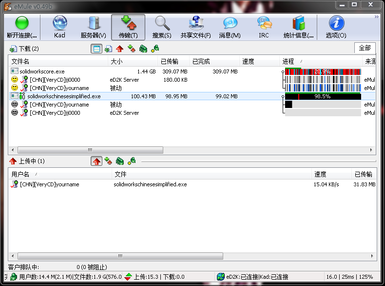Click the solidworkscore.exe file icon
Viewport: 385px width, 286px height.
(x=15, y=71)
